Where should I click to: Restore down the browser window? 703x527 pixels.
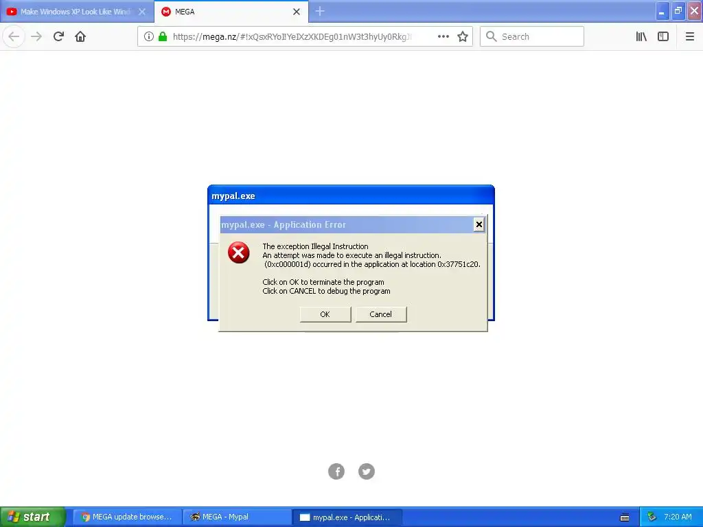678,11
